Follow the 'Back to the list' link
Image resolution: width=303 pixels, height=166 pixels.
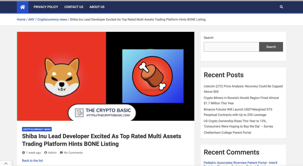32,160
